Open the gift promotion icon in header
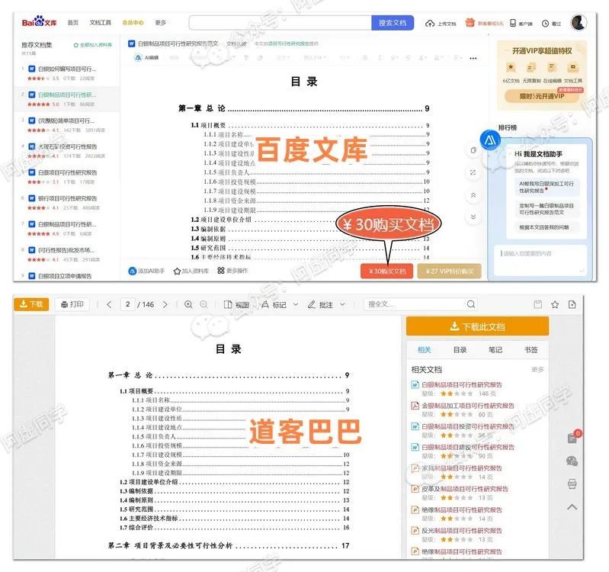The width and height of the screenshot is (609, 572). coord(470,23)
